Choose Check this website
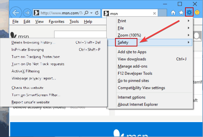Viewport: 203px width, 137px height. point(54,88)
